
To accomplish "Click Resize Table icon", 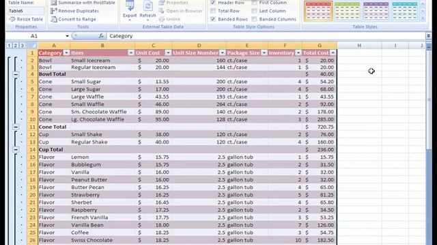I will 12,19.
